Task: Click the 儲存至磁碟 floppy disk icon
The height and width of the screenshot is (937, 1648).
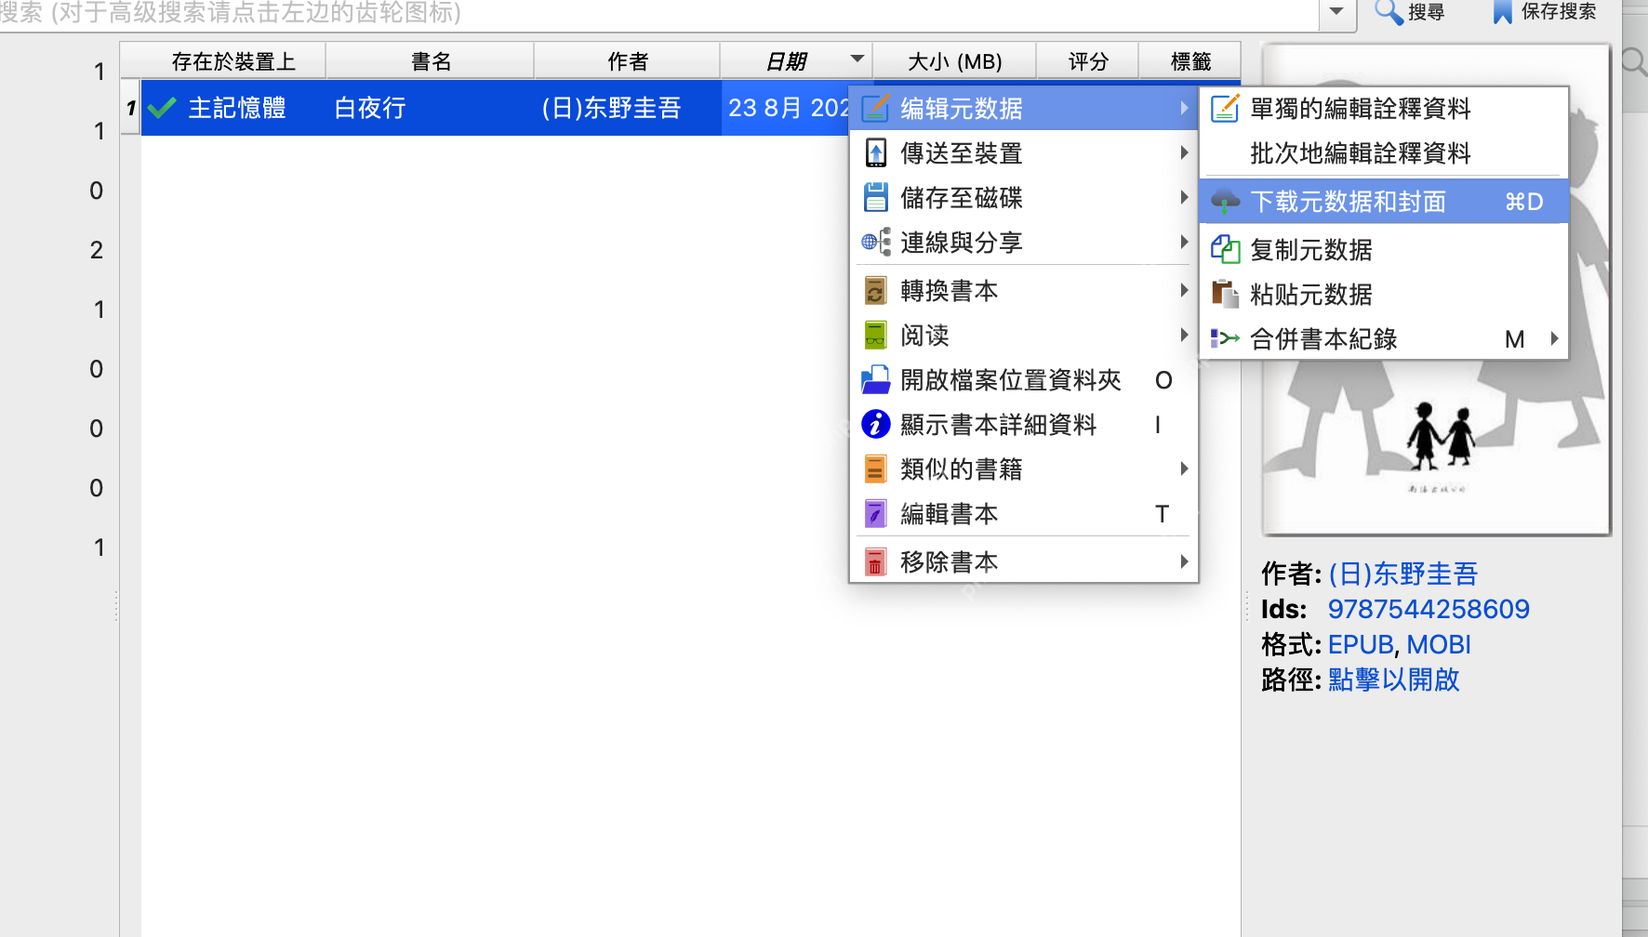Action: coord(875,197)
